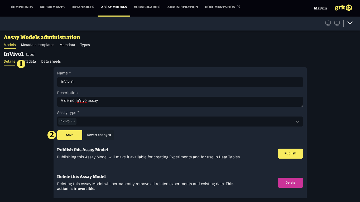The image size is (360, 202).
Task: Click the Description text area
Action: (180, 102)
